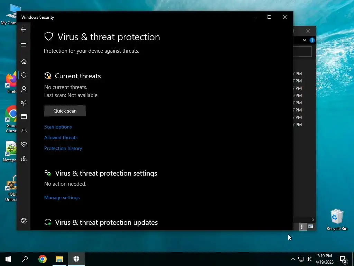This screenshot has height=266, width=354.
Task: Click the 'Virus & threat protection updates' heading
Action: [106, 222]
